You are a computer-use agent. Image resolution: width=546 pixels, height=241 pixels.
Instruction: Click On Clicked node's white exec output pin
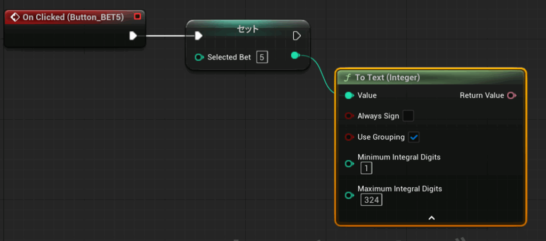point(133,36)
